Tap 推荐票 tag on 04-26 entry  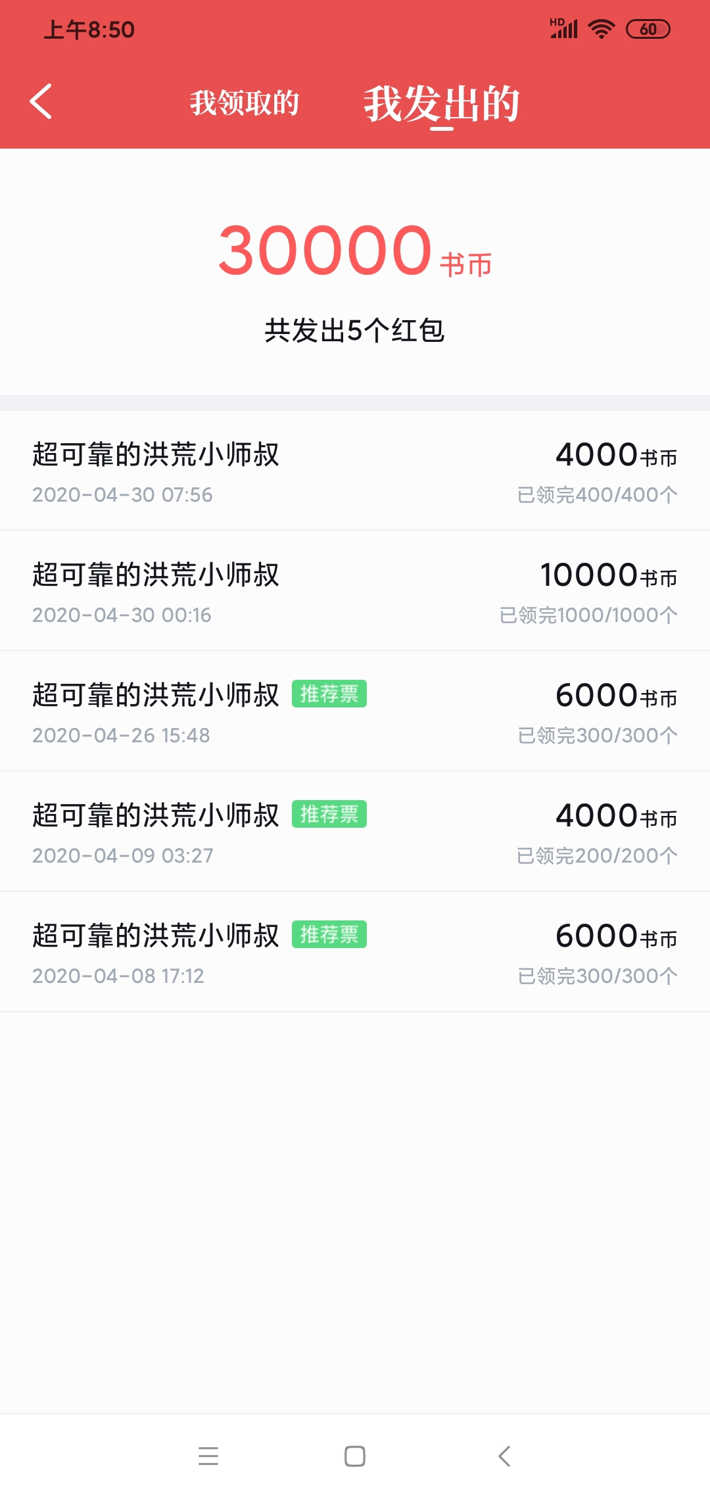(329, 694)
